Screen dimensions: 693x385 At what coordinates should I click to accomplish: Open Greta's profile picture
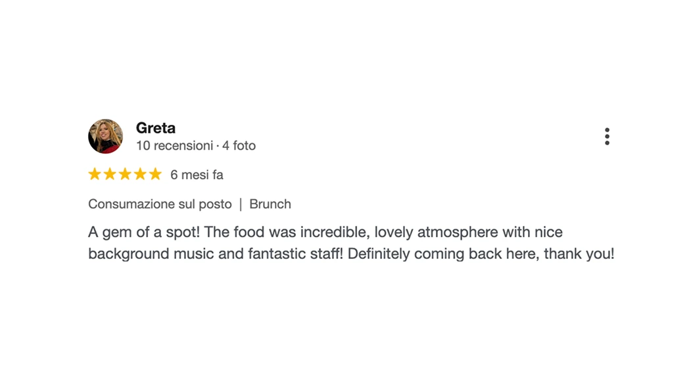pyautogui.click(x=105, y=136)
